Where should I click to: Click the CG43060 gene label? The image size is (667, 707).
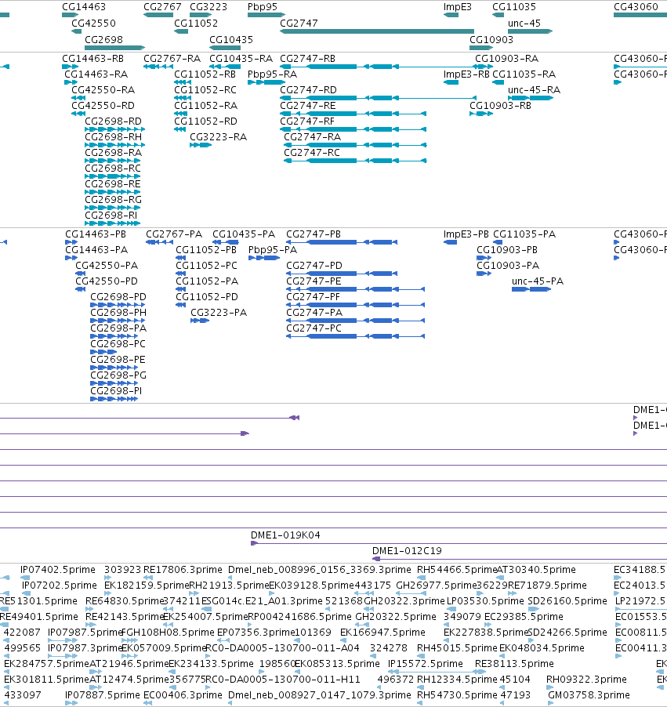636,7
